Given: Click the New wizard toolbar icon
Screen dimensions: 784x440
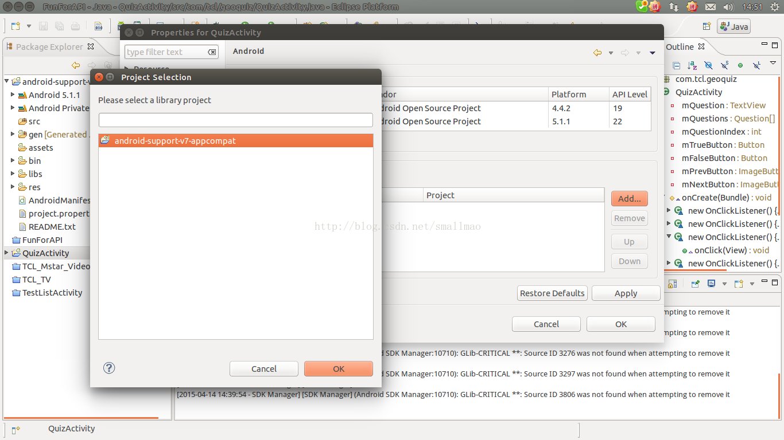Looking at the screenshot, I should pyautogui.click(x=15, y=26).
